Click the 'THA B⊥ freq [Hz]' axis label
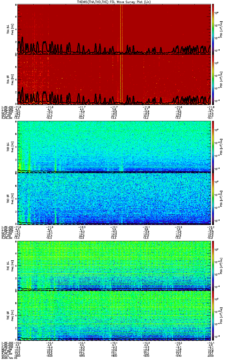This screenshot has height=360, width=225. (x=10, y=29)
